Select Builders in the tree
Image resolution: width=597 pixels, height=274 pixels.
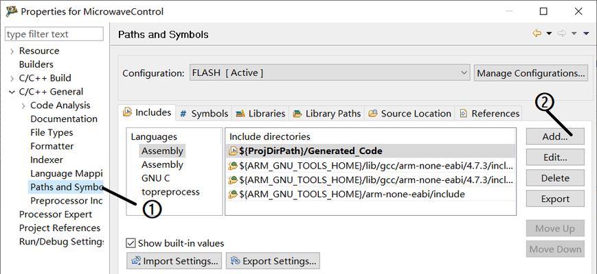click(x=36, y=64)
